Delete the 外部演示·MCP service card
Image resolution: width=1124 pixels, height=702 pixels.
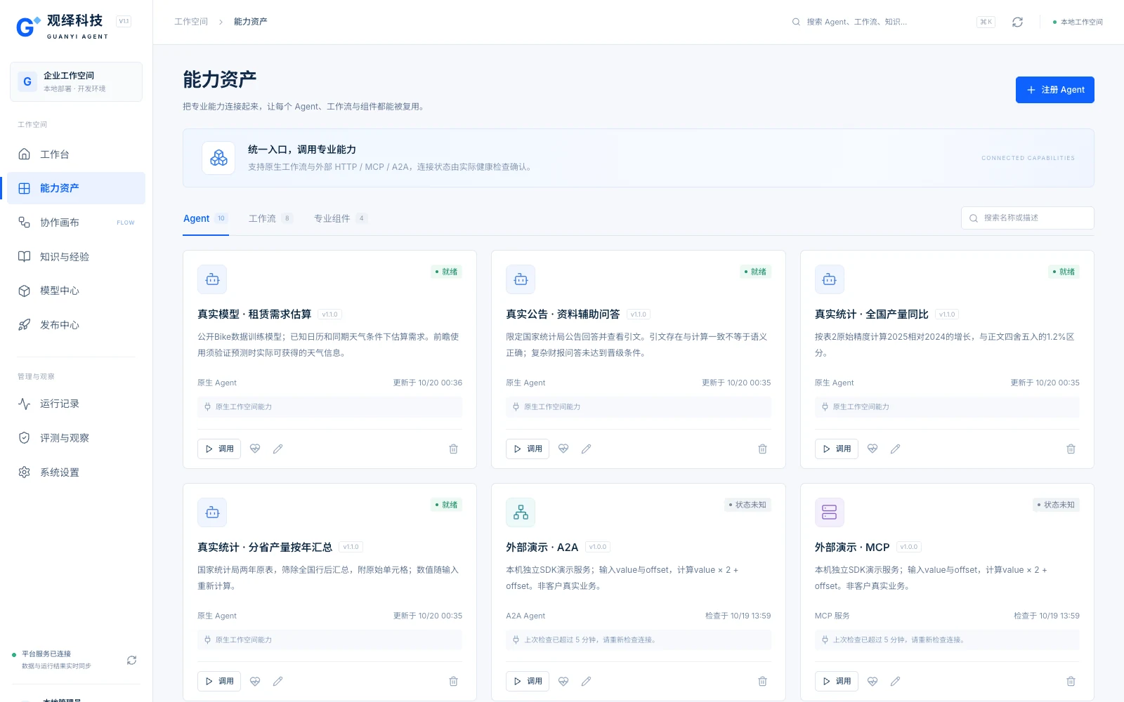tap(1071, 681)
